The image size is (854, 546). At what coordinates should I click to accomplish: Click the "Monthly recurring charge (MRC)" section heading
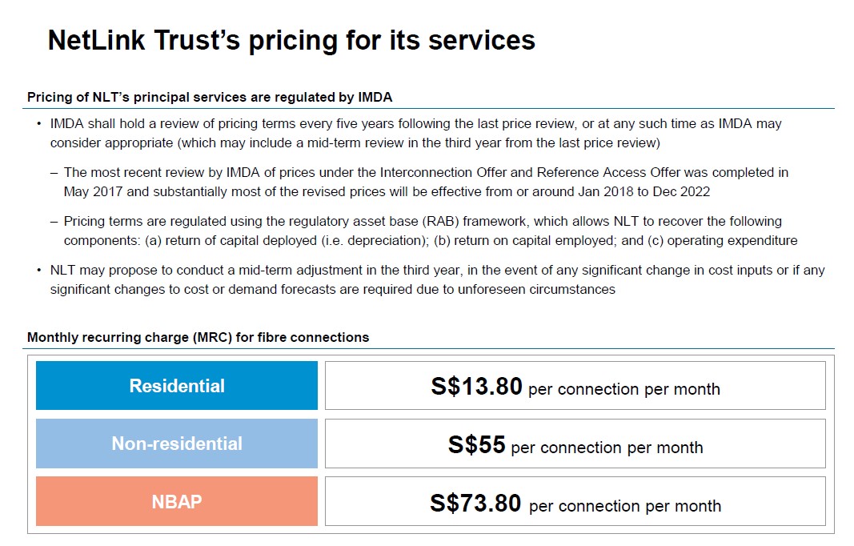(x=198, y=338)
